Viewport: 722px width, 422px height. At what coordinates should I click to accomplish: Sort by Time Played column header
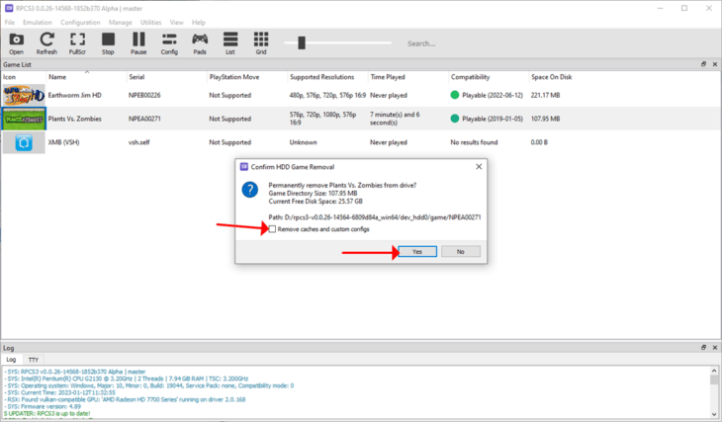[x=388, y=77]
